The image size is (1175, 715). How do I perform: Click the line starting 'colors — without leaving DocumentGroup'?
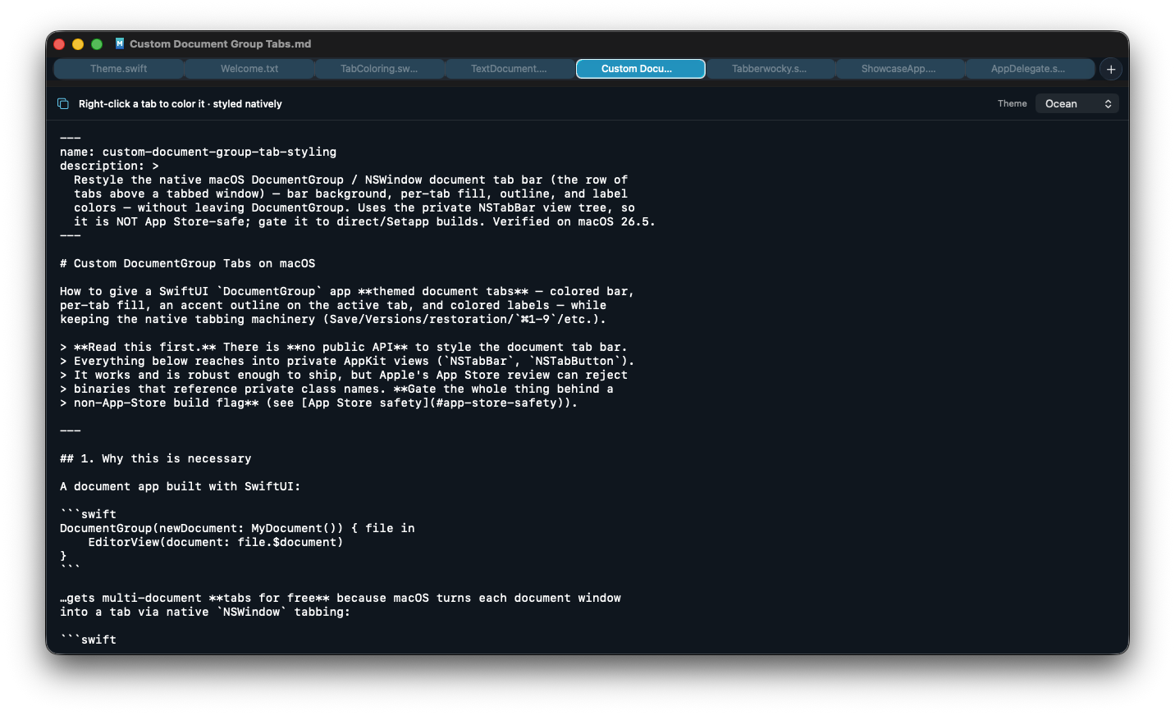(x=354, y=207)
